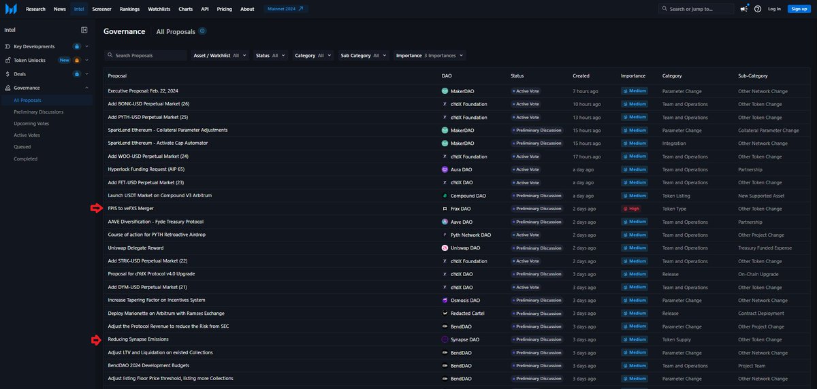Open the News nav menu

(60, 9)
